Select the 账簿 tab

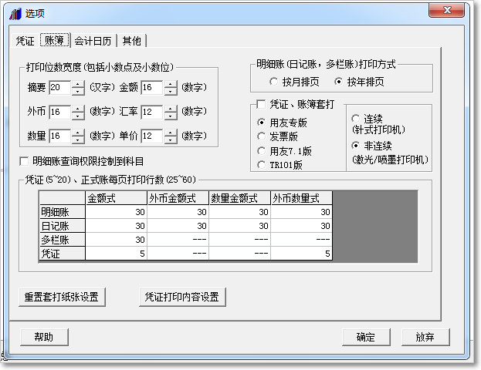[55, 40]
